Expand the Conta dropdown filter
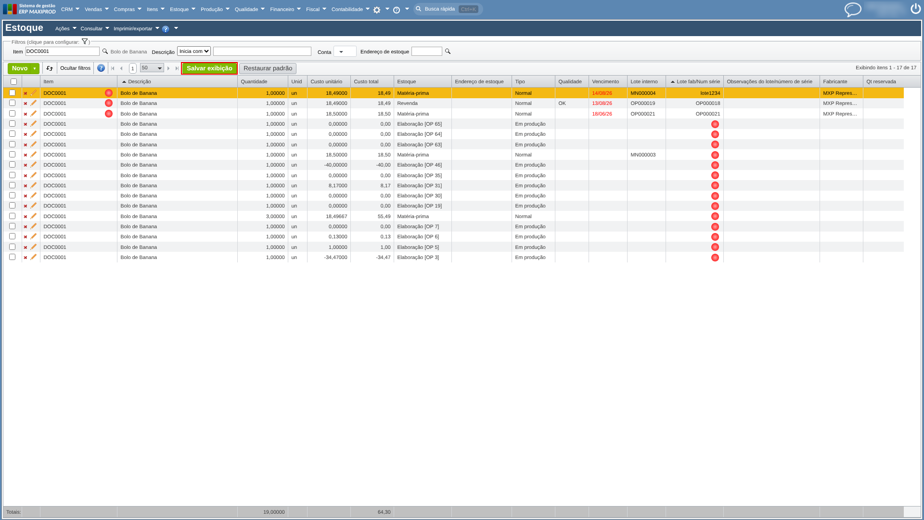The image size is (924, 520). point(345,52)
